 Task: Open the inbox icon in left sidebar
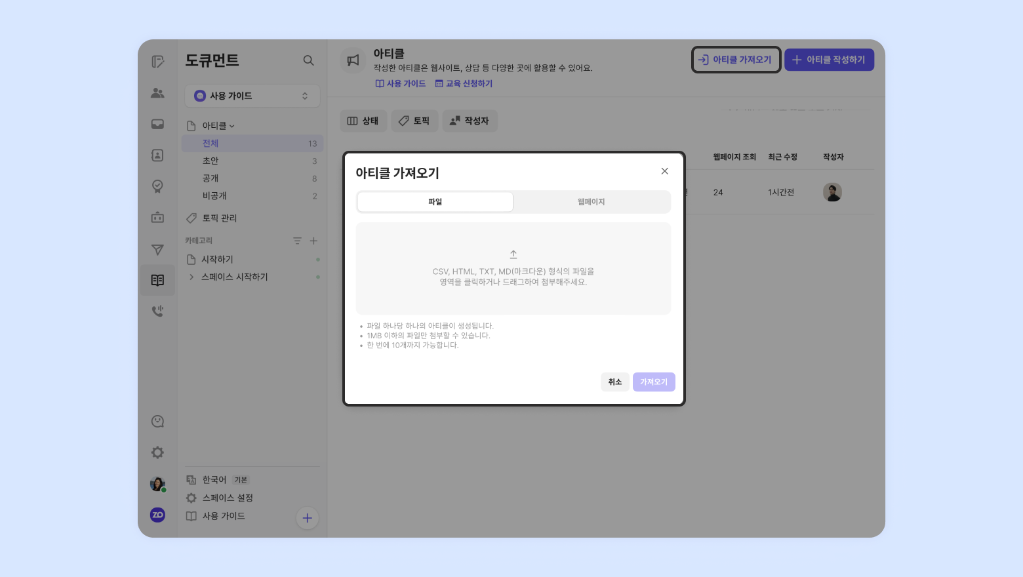point(157,124)
